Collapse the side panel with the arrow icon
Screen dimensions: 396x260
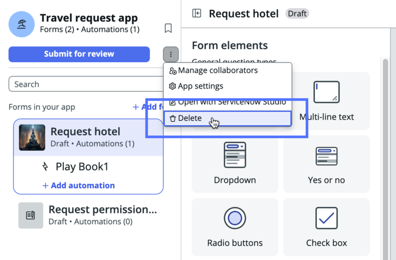(x=196, y=13)
